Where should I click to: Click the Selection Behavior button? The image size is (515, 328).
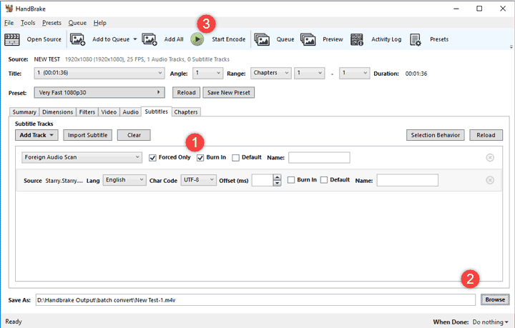tap(435, 135)
